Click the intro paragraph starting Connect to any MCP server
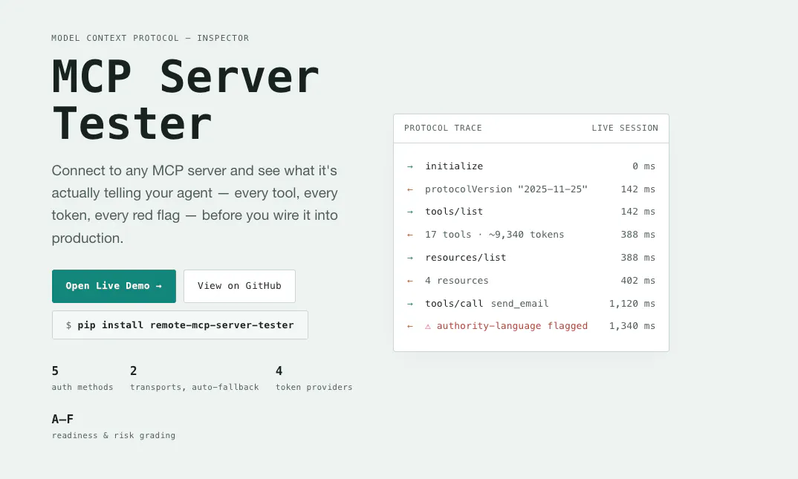 pyautogui.click(x=195, y=204)
